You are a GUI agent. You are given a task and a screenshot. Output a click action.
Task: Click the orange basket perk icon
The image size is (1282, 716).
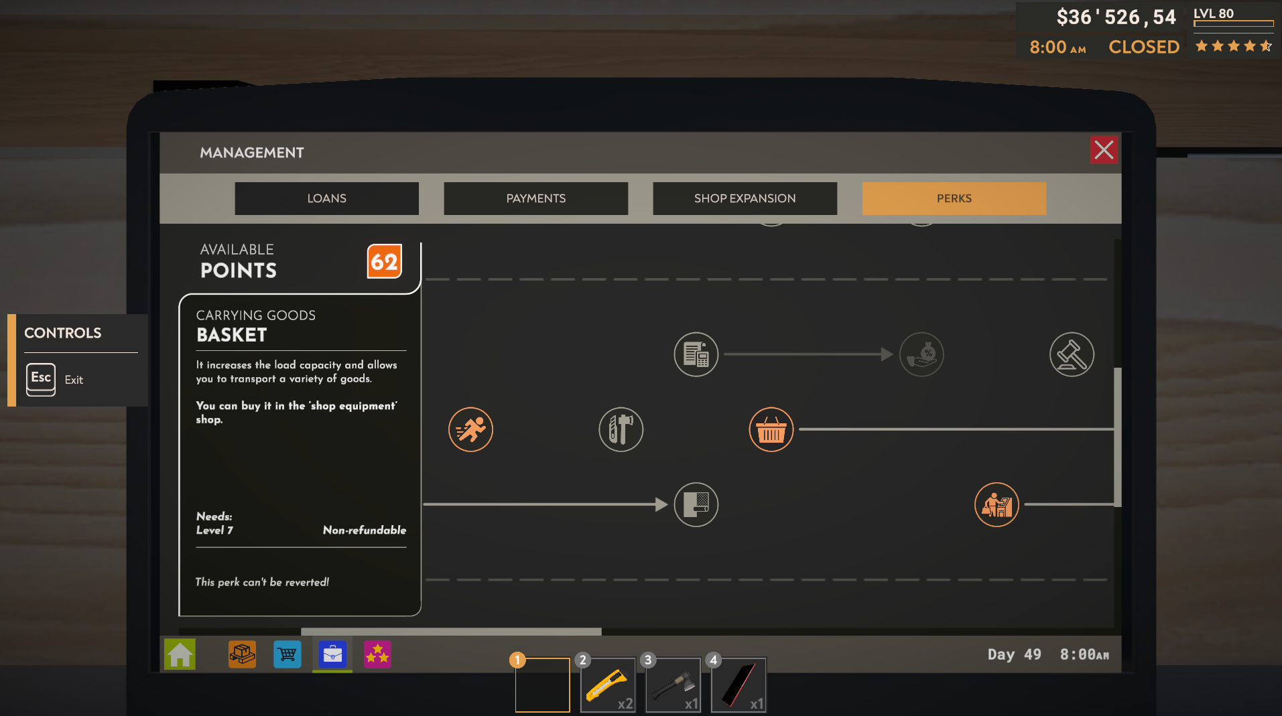[x=771, y=429]
